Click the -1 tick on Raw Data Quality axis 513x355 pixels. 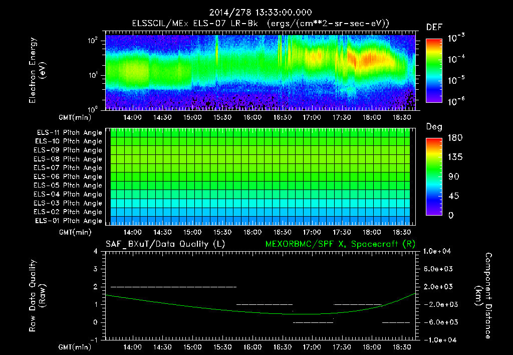pos(94,340)
